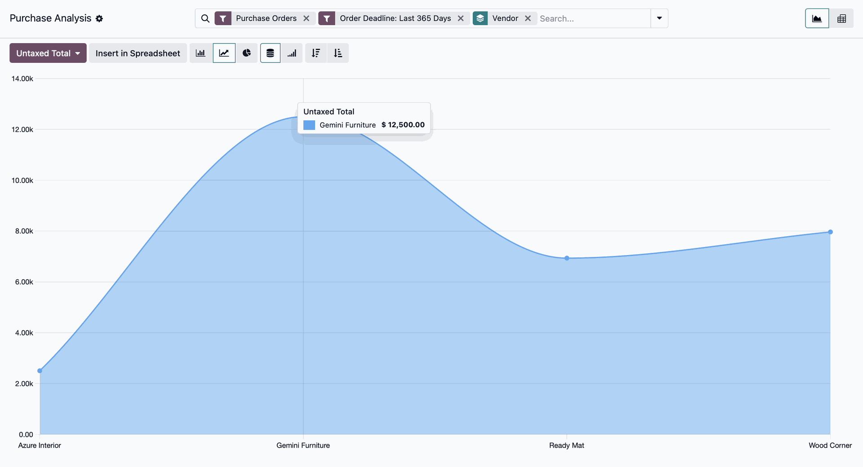Click the Ready Mat data point

point(567,258)
